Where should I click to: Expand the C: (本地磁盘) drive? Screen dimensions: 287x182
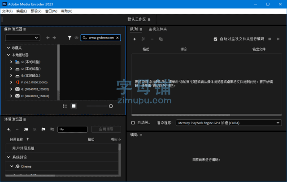11,62
